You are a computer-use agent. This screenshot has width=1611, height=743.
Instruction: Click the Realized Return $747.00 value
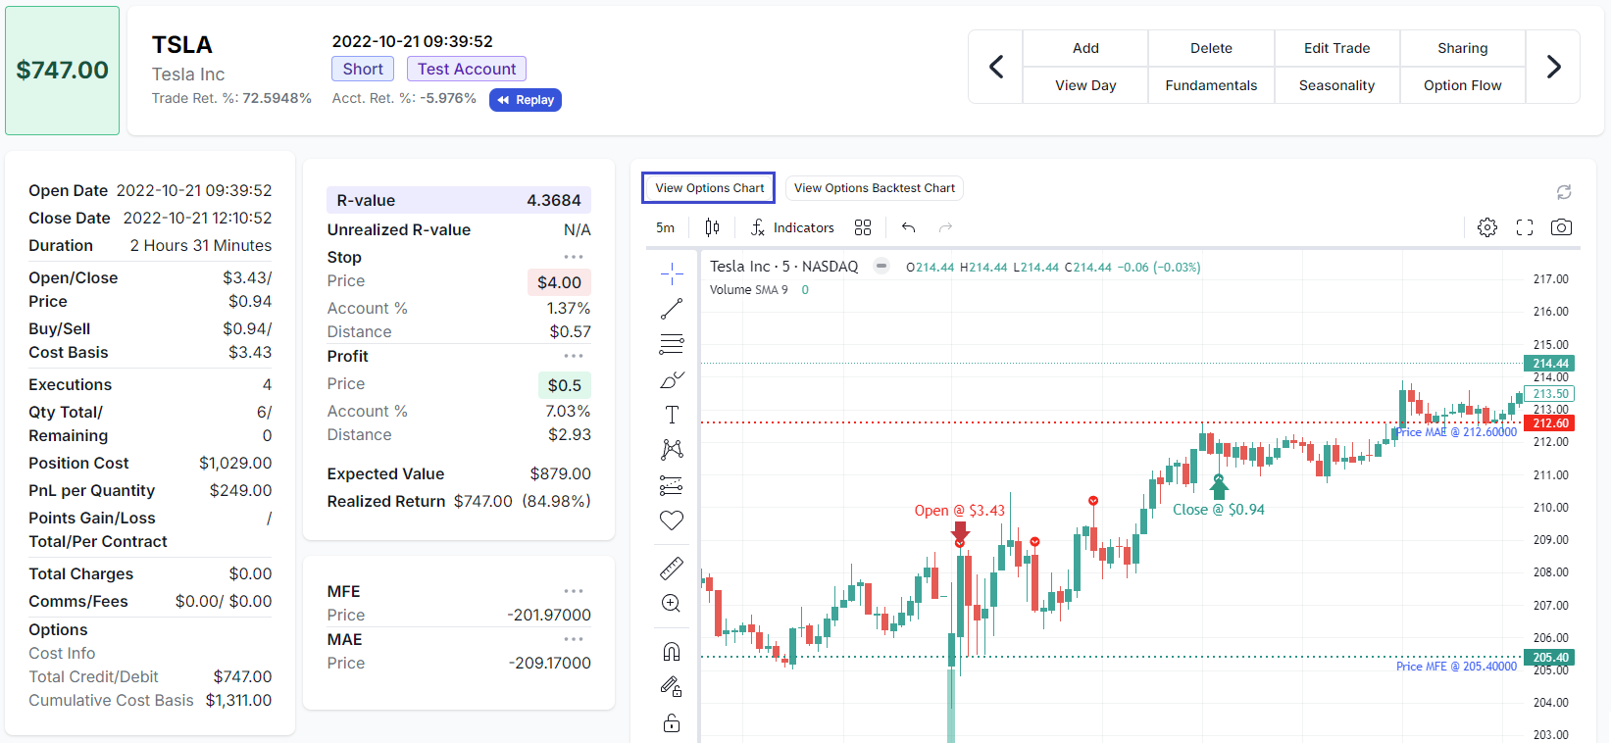click(x=482, y=501)
